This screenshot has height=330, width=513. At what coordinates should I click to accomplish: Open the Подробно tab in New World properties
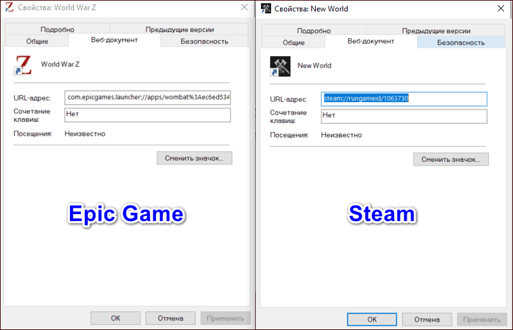click(313, 31)
